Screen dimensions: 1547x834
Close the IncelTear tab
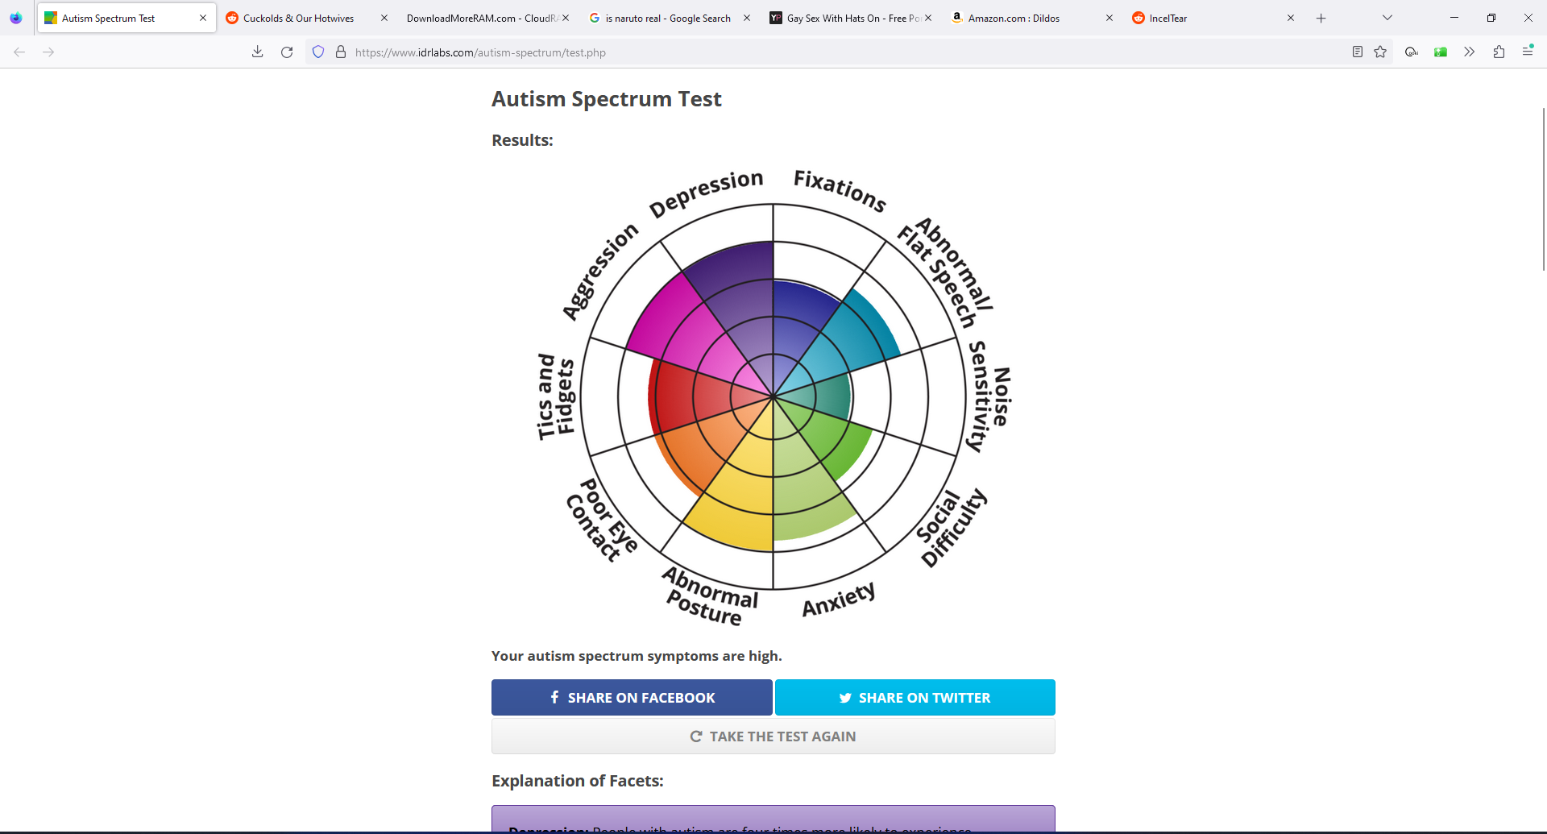point(1291,18)
